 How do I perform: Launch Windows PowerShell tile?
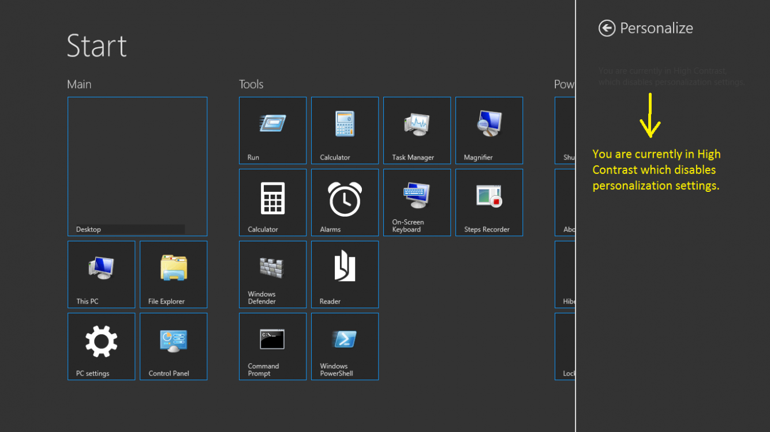point(345,347)
